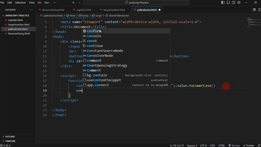
Task: Choose the CountQueuingStrategy suggestion
Action: (126, 65)
